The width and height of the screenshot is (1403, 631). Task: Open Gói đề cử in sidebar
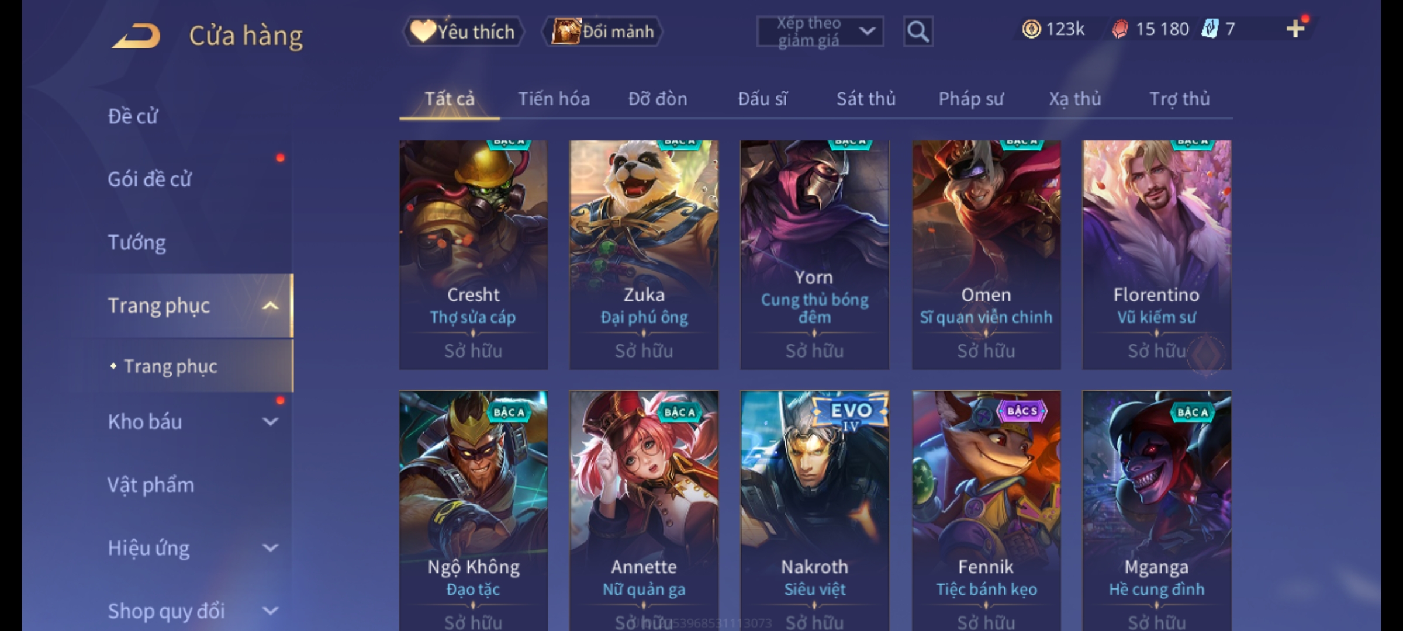point(150,179)
